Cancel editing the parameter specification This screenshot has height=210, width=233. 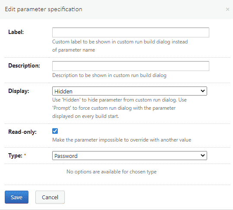(50, 197)
